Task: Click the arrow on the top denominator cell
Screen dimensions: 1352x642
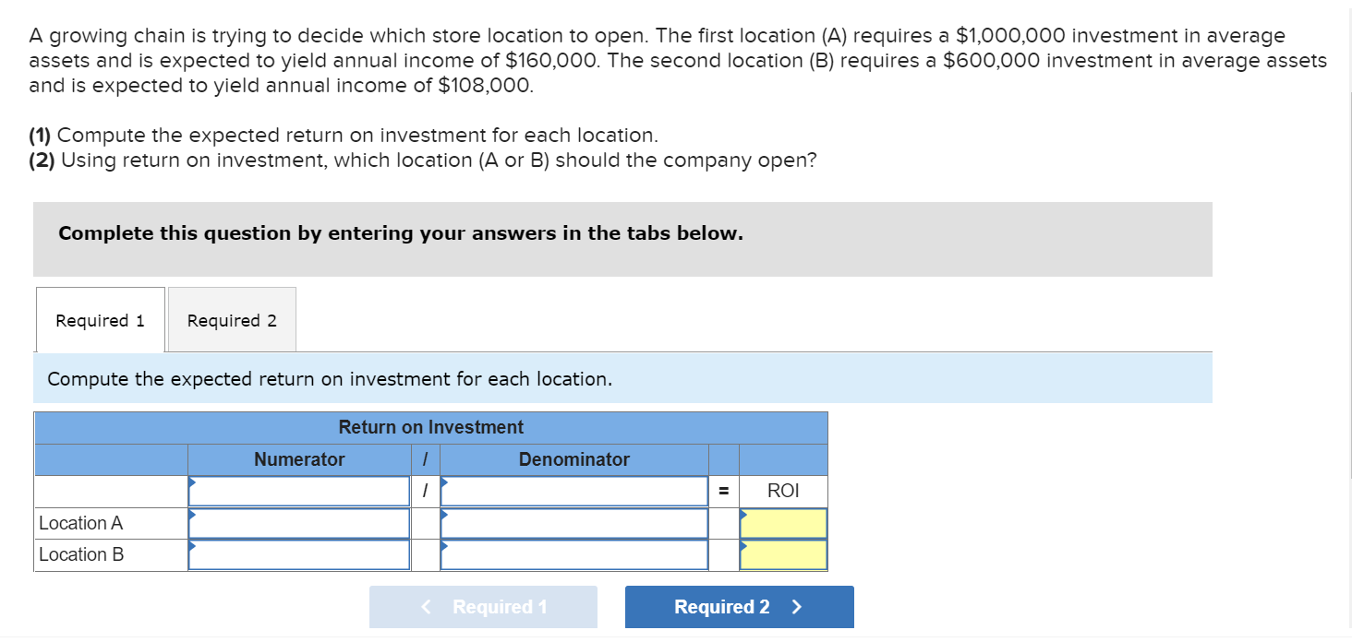Action: click(446, 484)
